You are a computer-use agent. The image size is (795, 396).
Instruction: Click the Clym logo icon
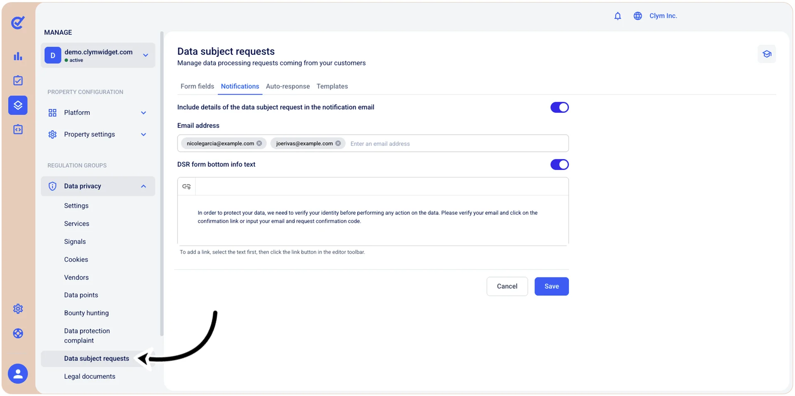point(18,22)
